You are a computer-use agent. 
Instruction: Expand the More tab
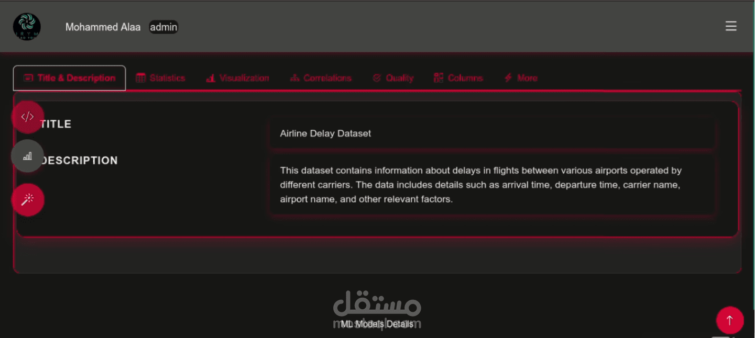click(x=521, y=78)
